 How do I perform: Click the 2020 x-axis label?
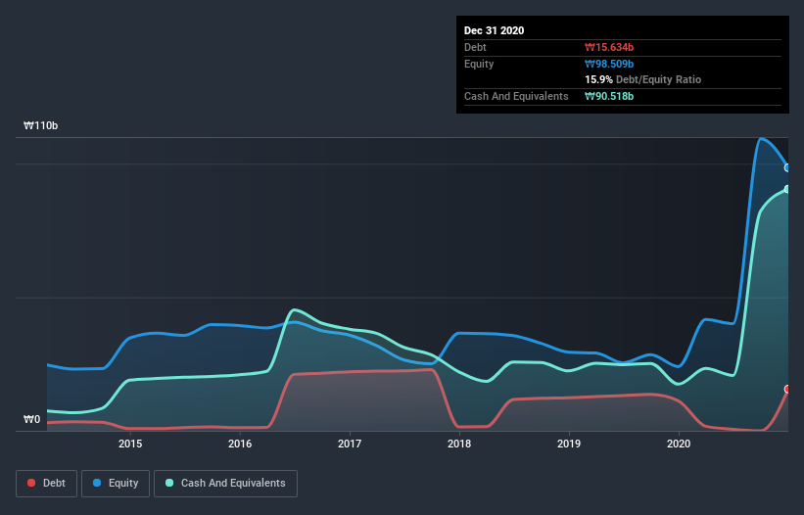pyautogui.click(x=679, y=444)
